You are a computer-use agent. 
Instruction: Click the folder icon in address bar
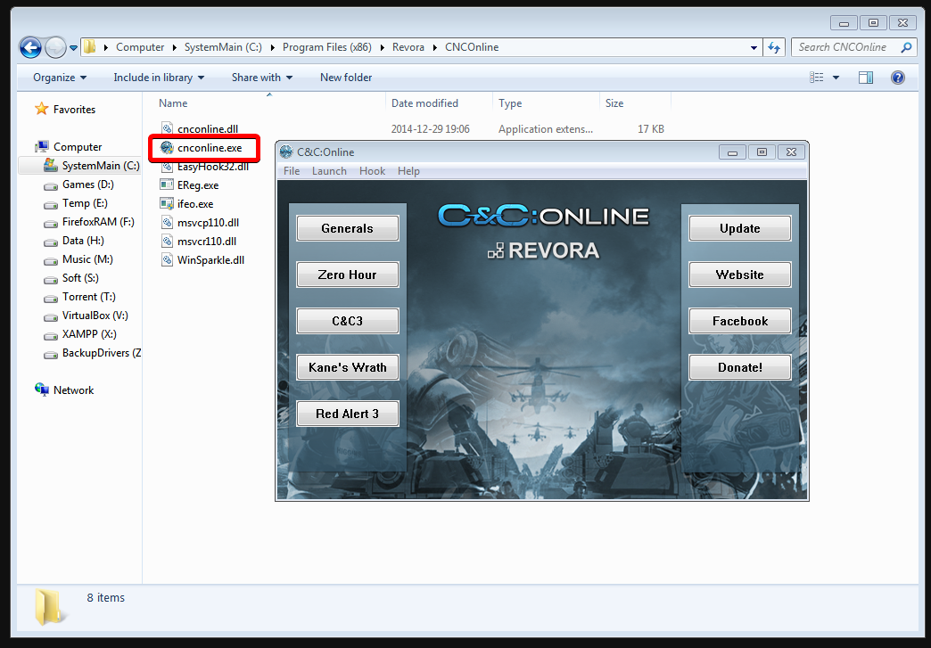pos(90,47)
